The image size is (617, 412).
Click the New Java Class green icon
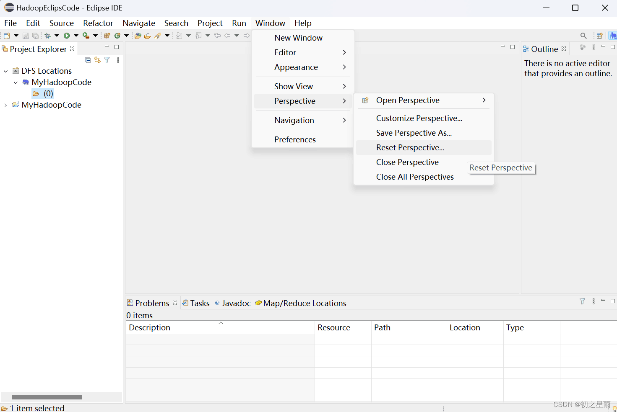point(117,36)
